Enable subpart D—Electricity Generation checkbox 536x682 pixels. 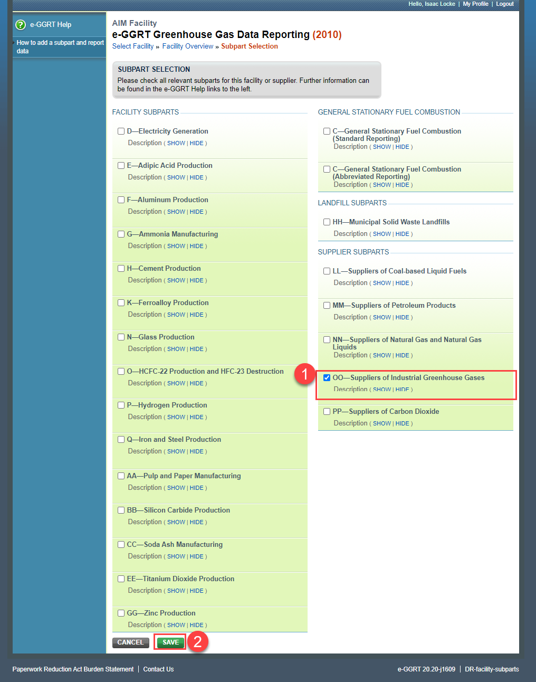tap(121, 131)
